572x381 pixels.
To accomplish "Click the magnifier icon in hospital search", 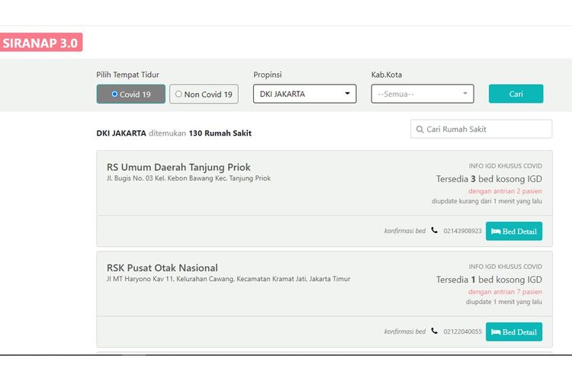I will (x=419, y=130).
